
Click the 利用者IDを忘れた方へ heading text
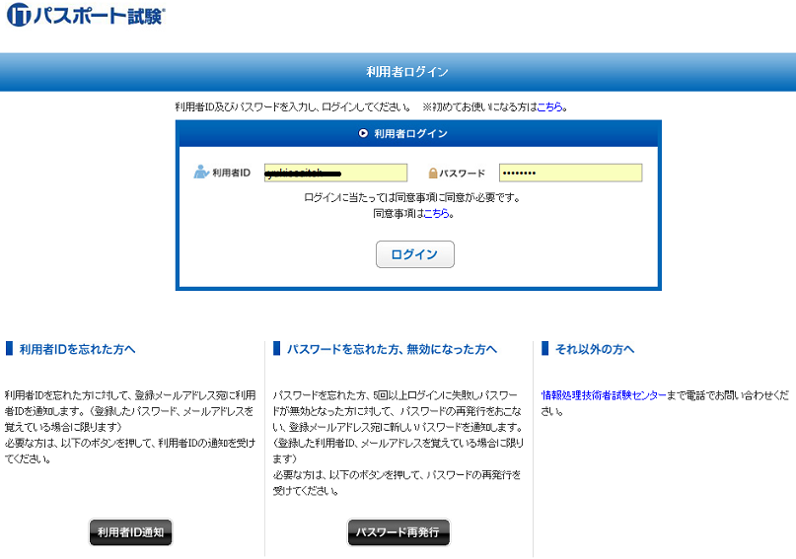pos(77,349)
